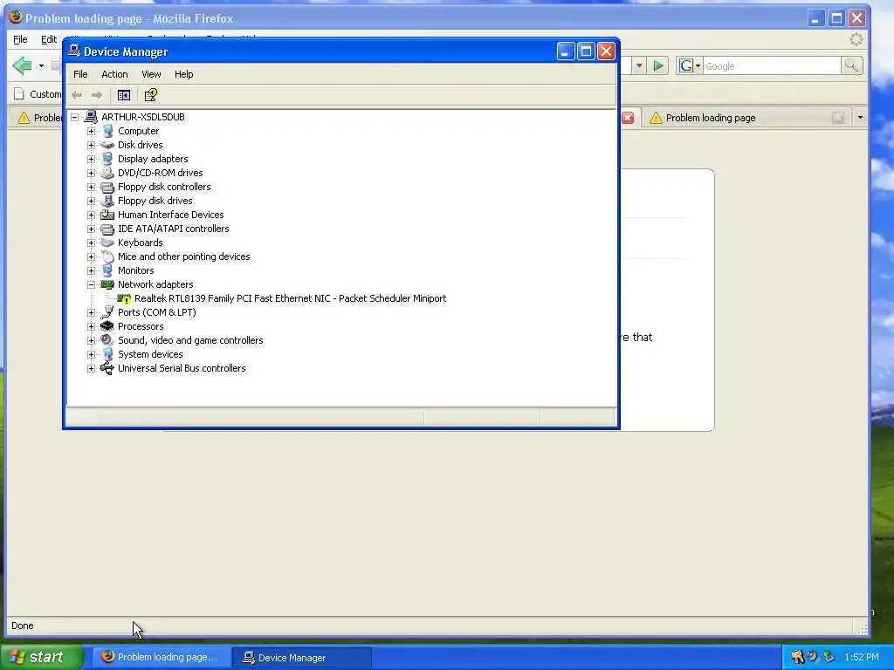Select the Floppy disk controllers label
Image resolution: width=894 pixels, height=670 pixels.
point(164,187)
